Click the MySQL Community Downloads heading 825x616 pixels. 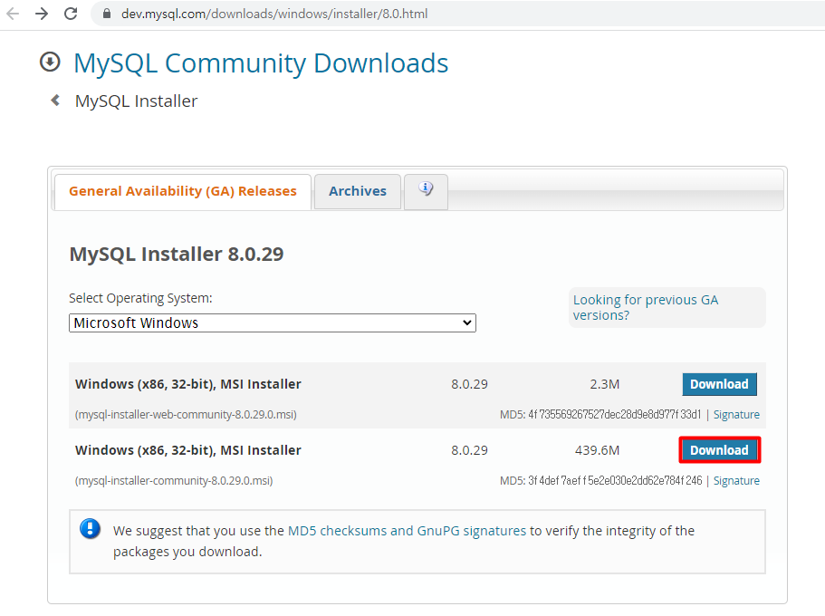pos(261,63)
